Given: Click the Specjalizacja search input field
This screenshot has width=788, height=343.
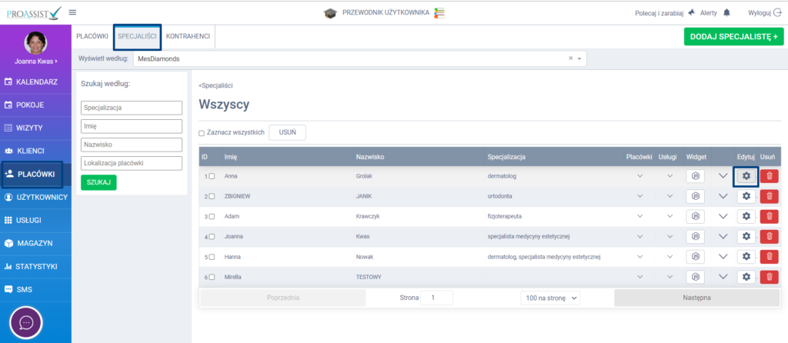Looking at the screenshot, I should tap(131, 108).
